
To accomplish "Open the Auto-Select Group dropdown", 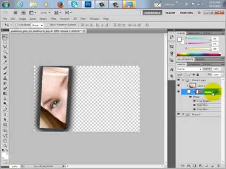I will tap(38, 25).
